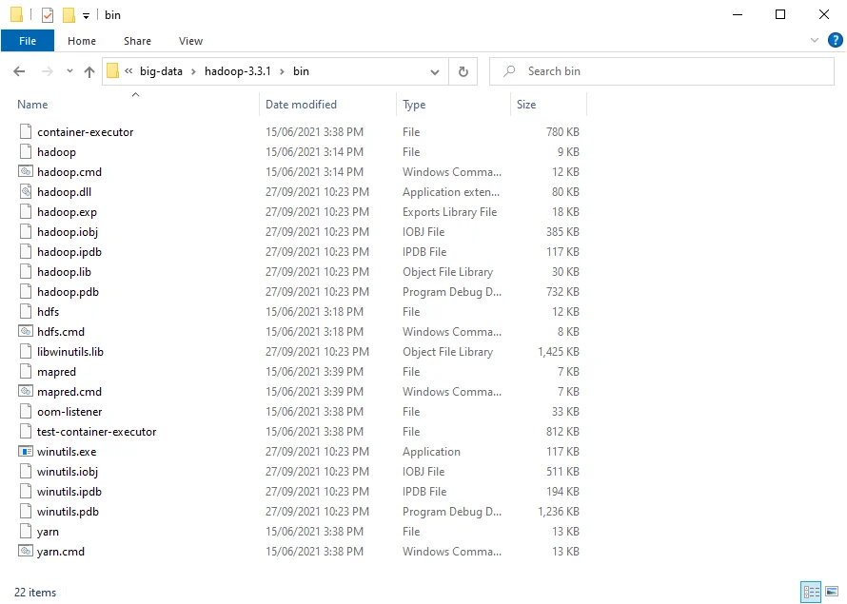
Task: Switch to the View tab
Action: pos(190,40)
